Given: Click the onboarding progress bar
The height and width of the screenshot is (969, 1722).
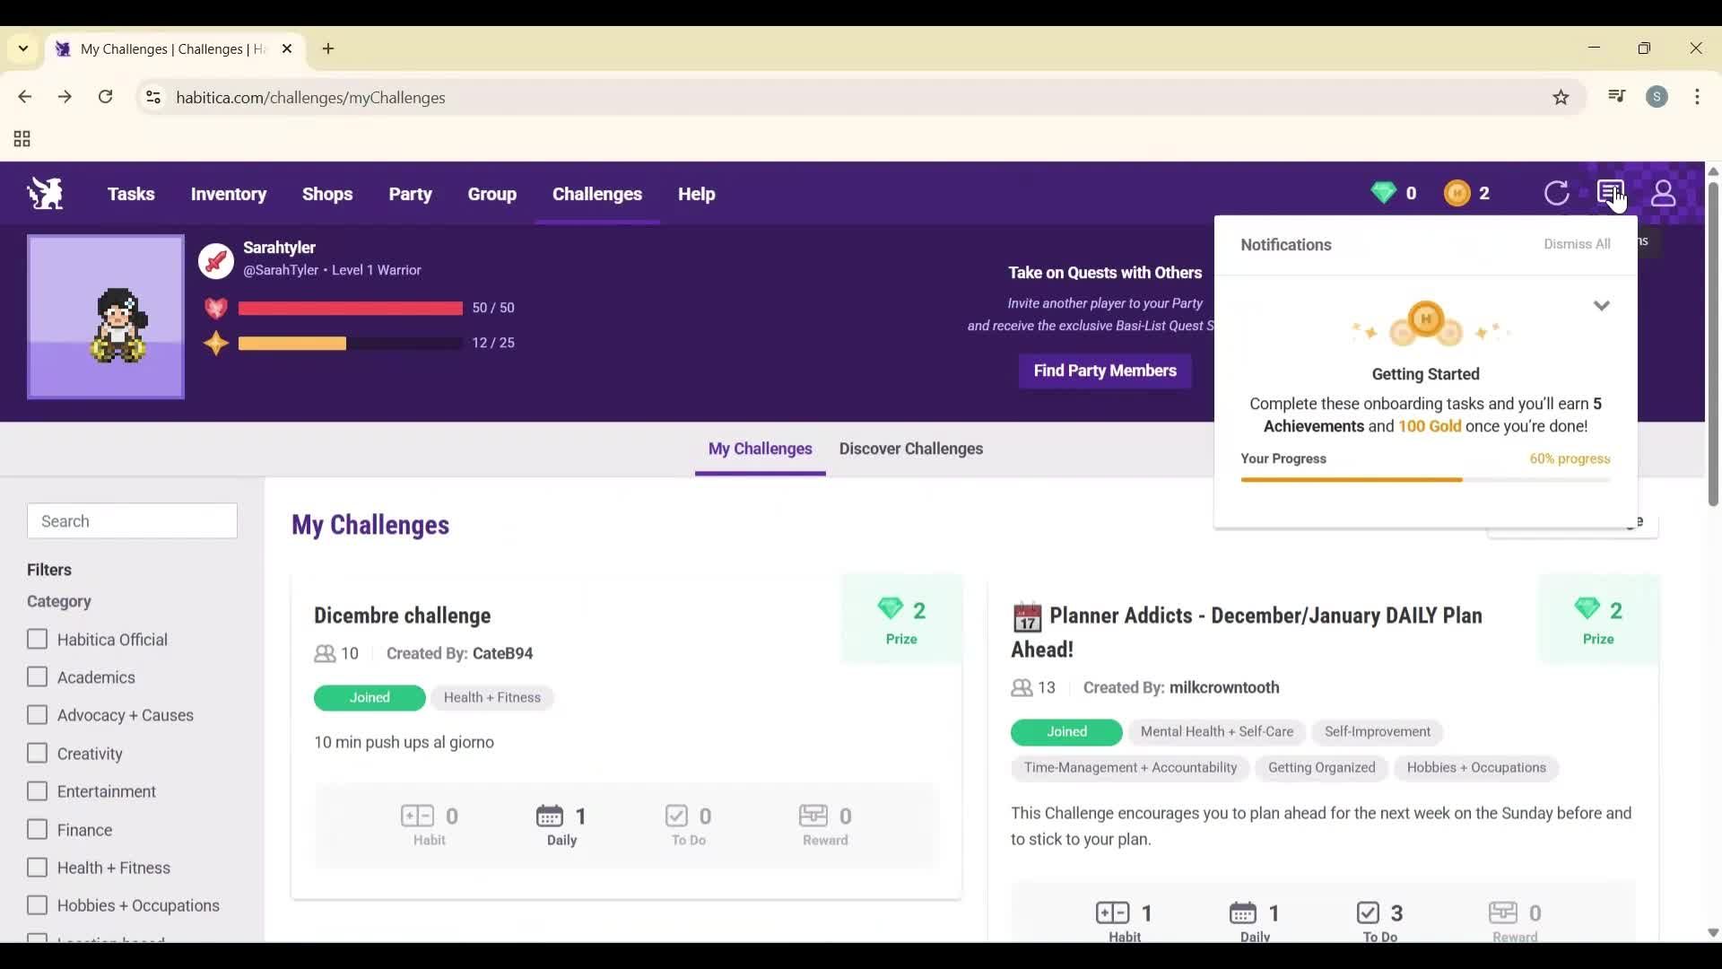Looking at the screenshot, I should click(x=1425, y=479).
